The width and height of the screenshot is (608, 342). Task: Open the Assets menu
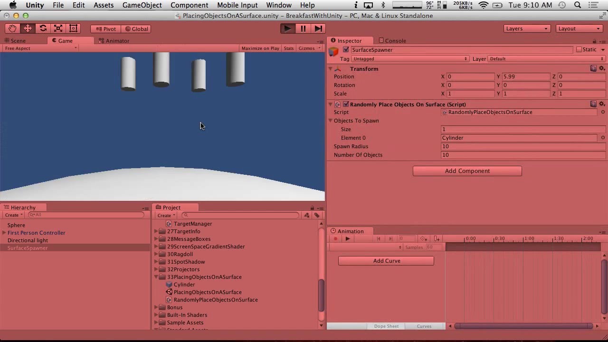coord(104,5)
